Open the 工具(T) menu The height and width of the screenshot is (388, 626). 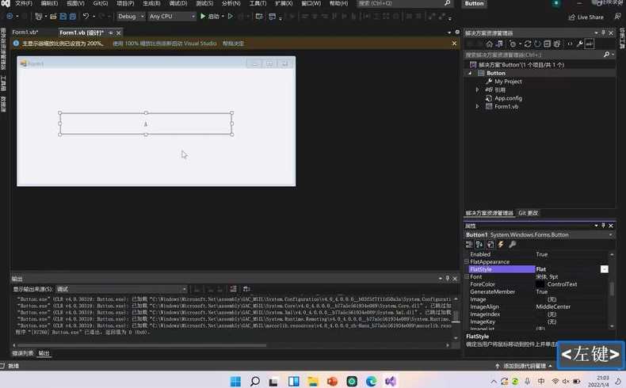point(258,3)
